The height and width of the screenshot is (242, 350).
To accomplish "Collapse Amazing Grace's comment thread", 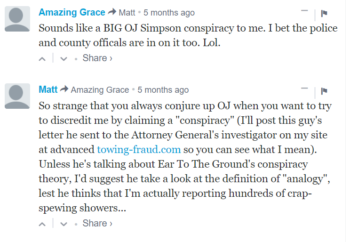I will point(304,10).
